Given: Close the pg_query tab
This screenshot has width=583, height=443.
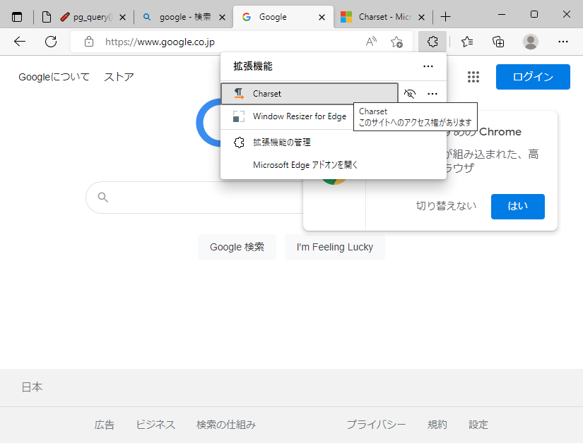Looking at the screenshot, I should (x=123, y=17).
